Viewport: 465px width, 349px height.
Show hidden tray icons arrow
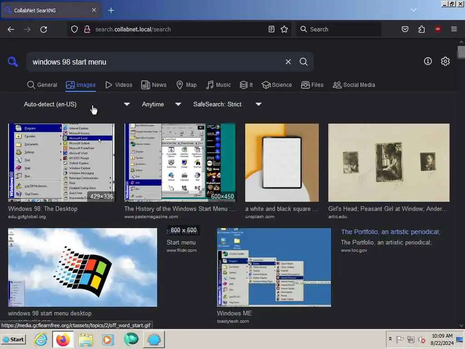pos(390,339)
